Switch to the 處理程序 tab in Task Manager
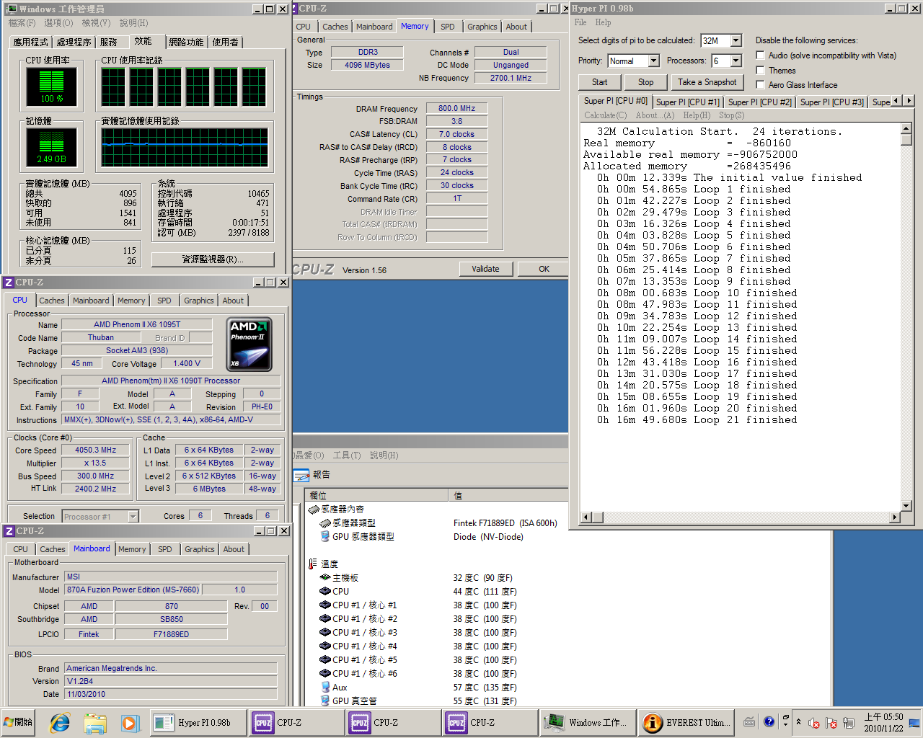This screenshot has width=923, height=738. [74, 42]
